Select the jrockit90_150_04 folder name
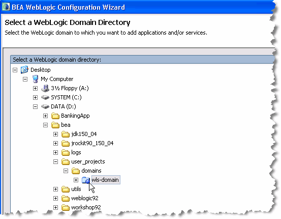 92,143
